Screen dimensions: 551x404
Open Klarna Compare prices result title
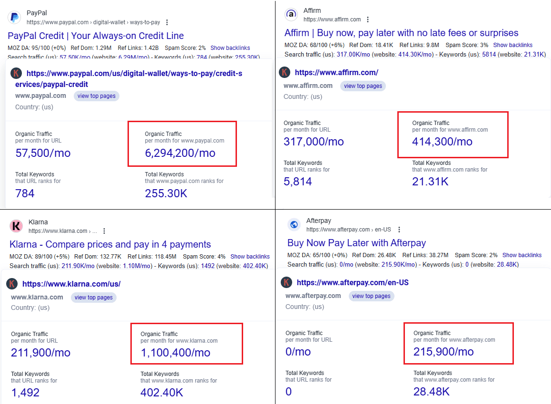[110, 244]
